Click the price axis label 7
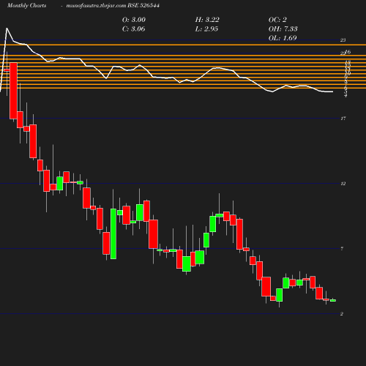366x366 pixels. click(x=342, y=249)
